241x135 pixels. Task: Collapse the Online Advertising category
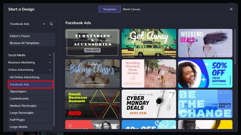click(x=30, y=70)
